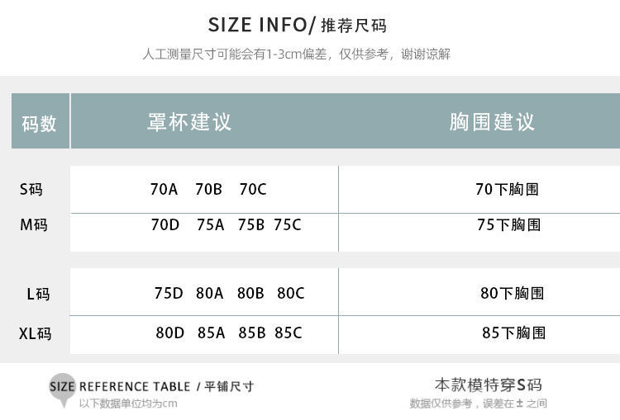
Task: Click the 罩杯建议 column header
Action: [x=189, y=121]
